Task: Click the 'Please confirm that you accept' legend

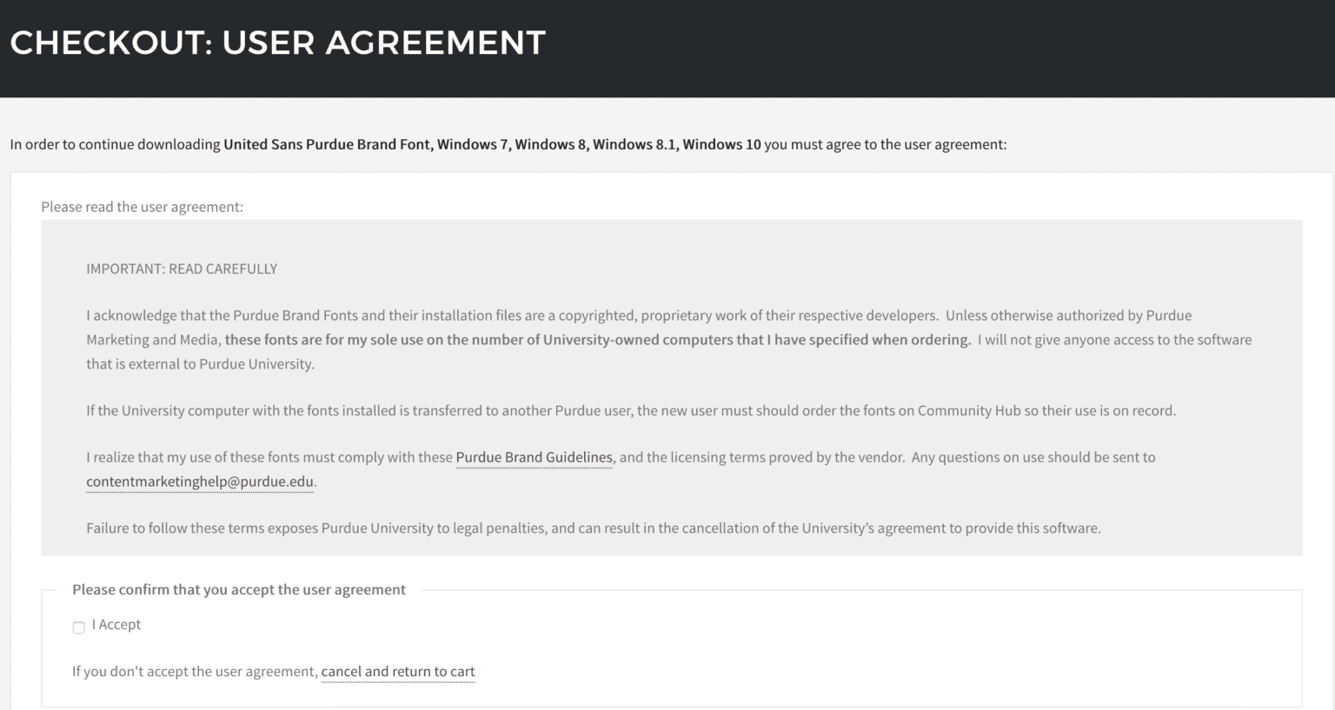Action: pyautogui.click(x=239, y=590)
